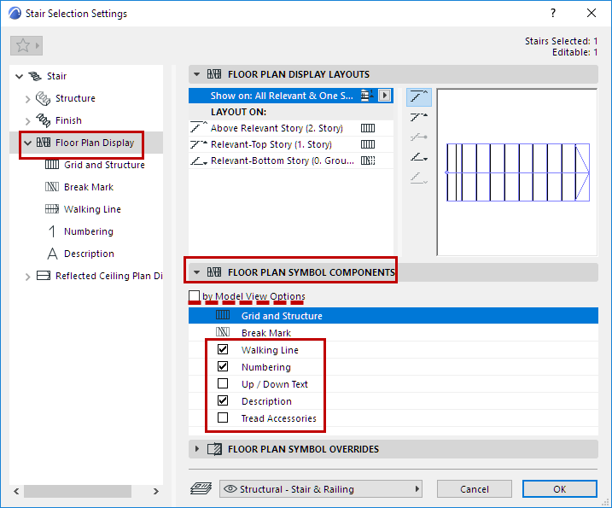Click the tree panel horizontal scrollbar thumb
Screen dimensions: 612x508
pyautogui.click(x=78, y=491)
